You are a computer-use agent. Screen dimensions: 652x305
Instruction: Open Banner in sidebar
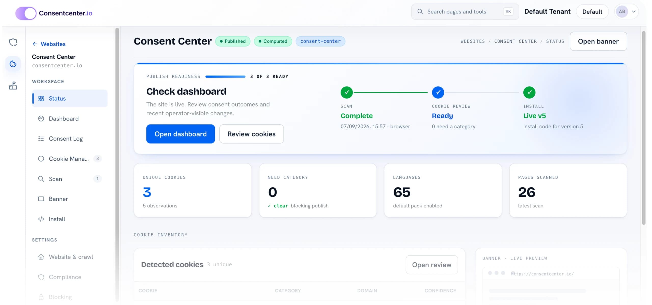coord(70,199)
